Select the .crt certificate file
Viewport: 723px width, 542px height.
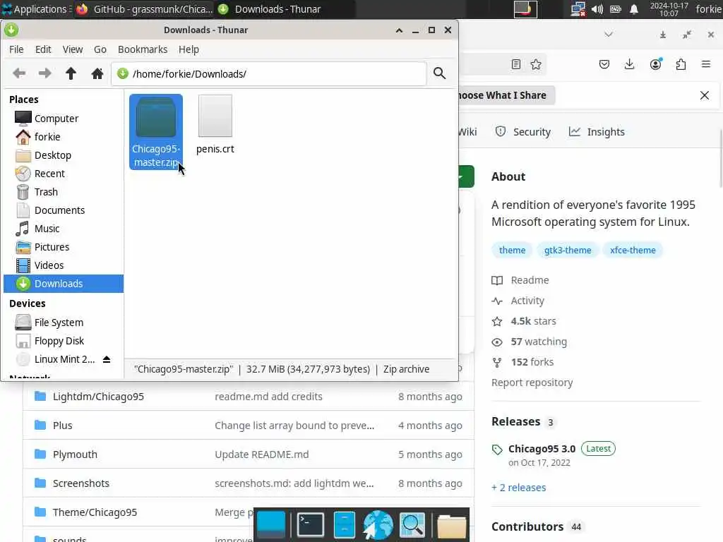point(215,125)
